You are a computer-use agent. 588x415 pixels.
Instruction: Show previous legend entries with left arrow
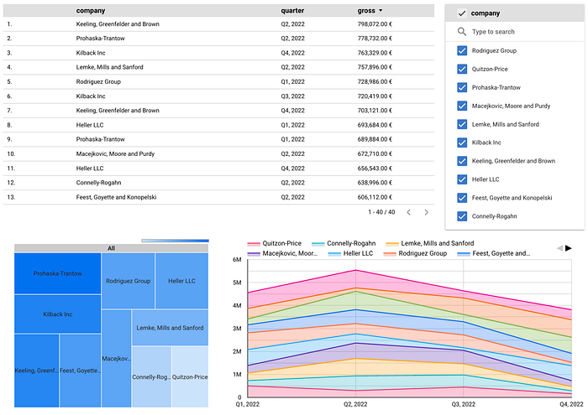[x=560, y=248]
